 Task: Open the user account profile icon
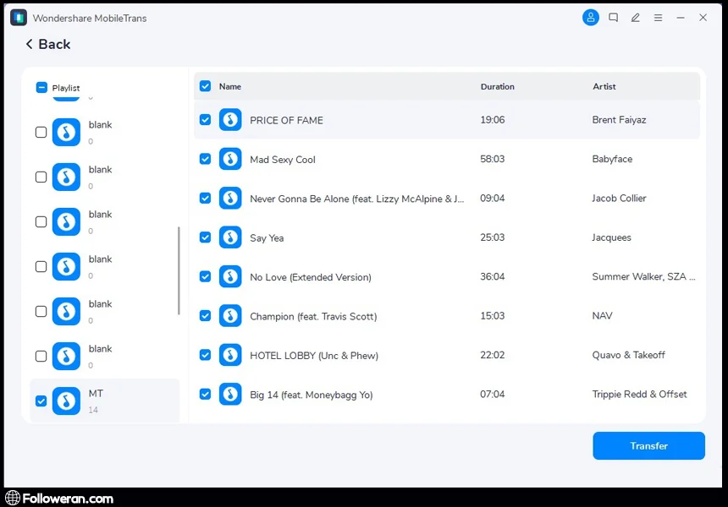click(590, 18)
